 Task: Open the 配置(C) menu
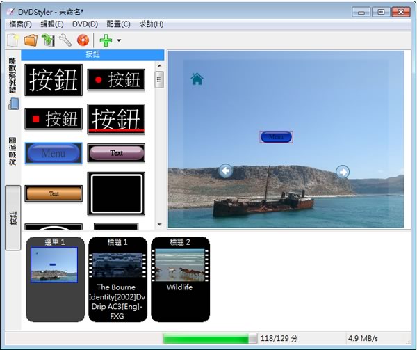117,24
